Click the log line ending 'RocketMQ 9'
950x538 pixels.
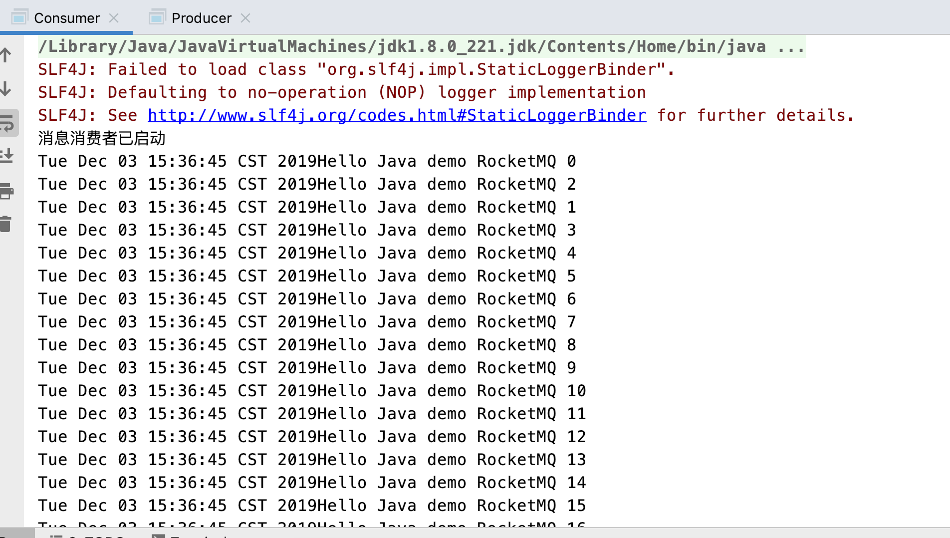point(307,368)
